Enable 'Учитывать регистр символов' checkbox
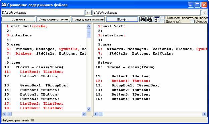This screenshot has height=124, width=209. pyautogui.click(x=163, y=18)
